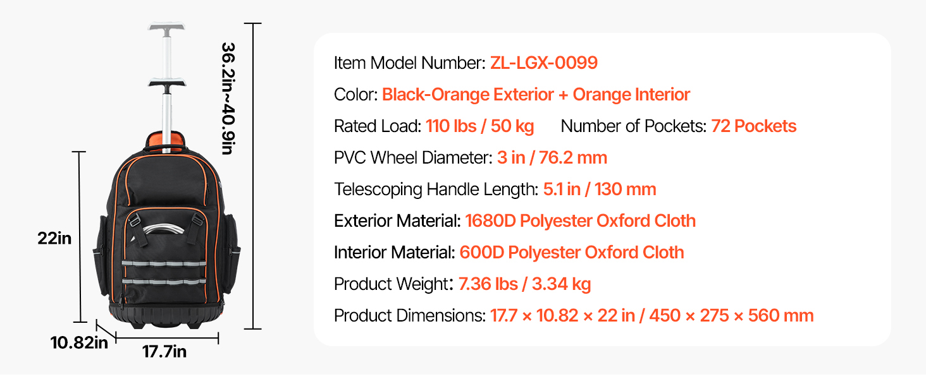Click the Black-Orange Exterior + Orange Interior text

pyautogui.click(x=536, y=95)
